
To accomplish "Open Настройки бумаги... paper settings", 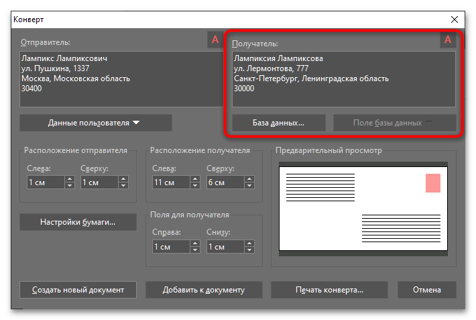I will [78, 222].
